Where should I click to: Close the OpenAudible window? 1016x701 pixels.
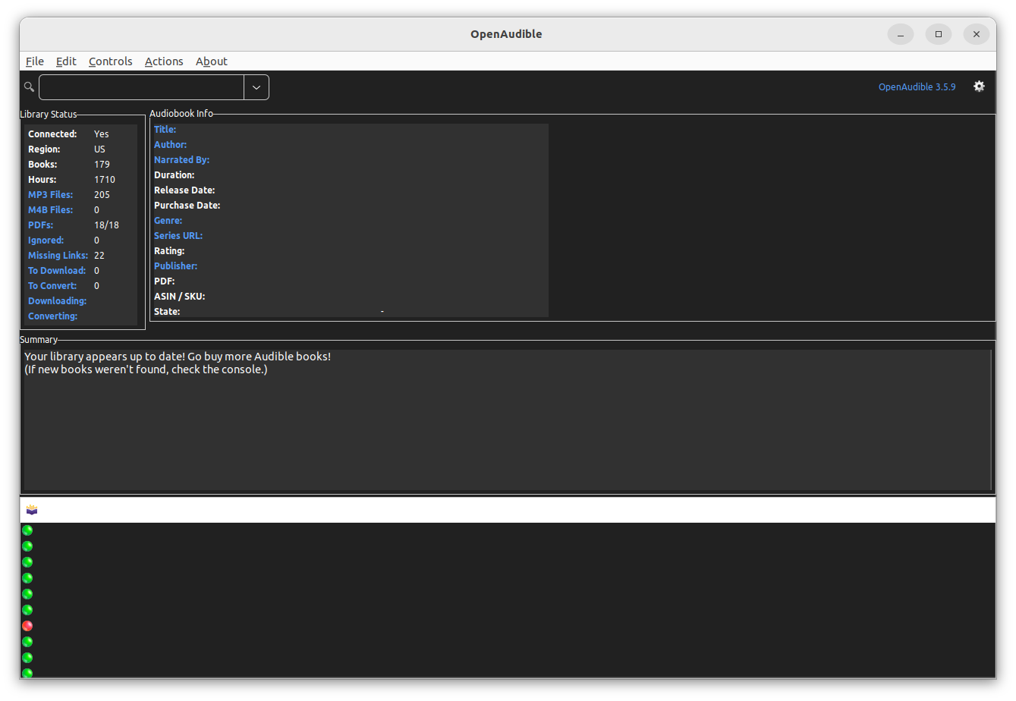point(977,34)
